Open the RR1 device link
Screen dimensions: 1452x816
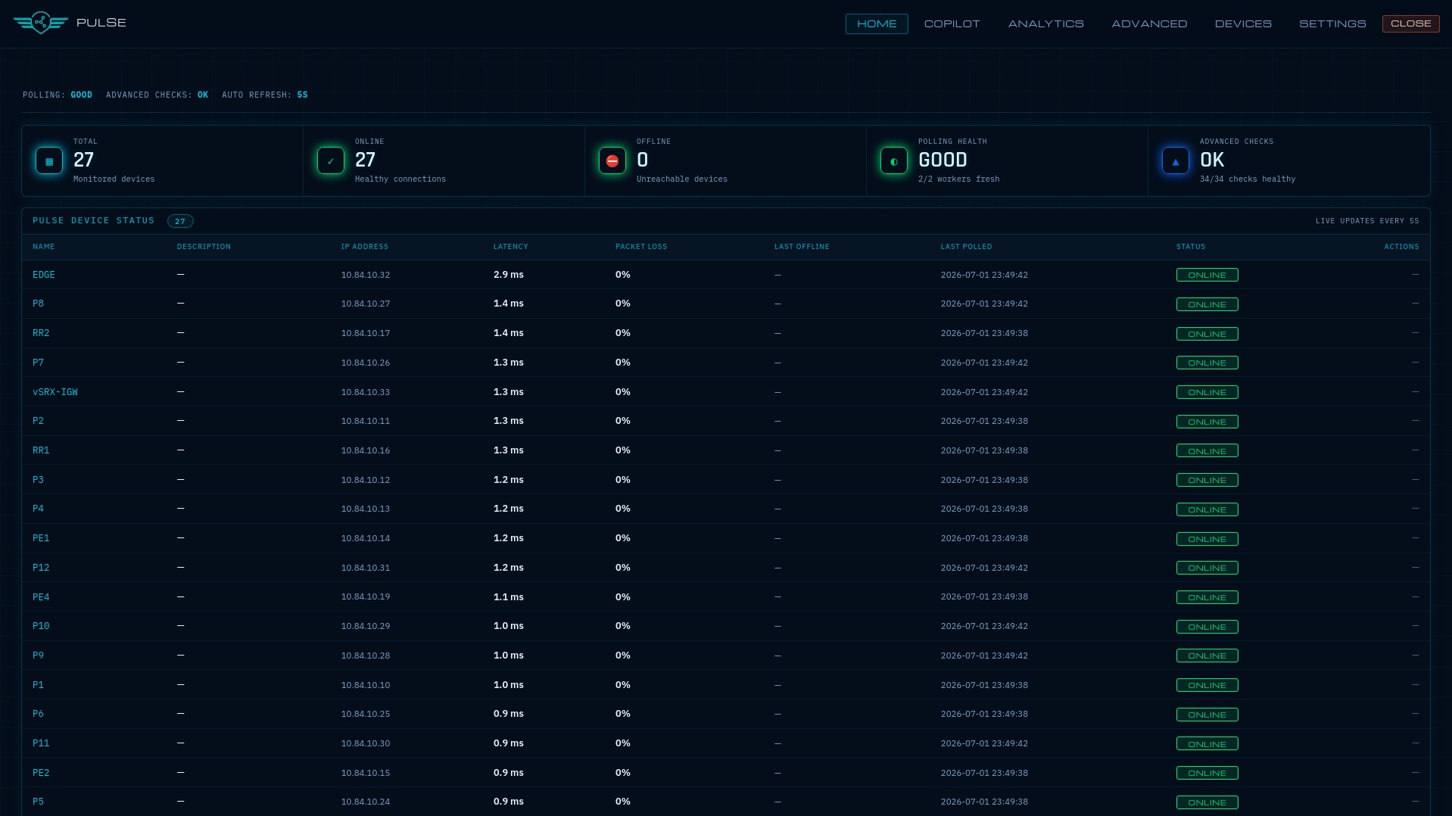click(41, 450)
